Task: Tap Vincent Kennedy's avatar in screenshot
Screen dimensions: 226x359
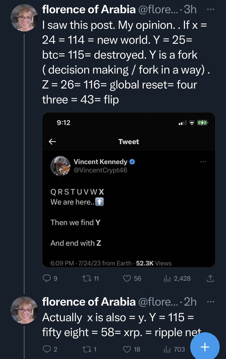Action: pos(60,166)
